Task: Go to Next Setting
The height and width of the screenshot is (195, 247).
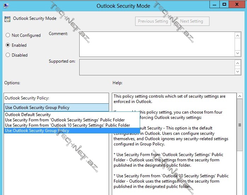Action: coord(191,21)
